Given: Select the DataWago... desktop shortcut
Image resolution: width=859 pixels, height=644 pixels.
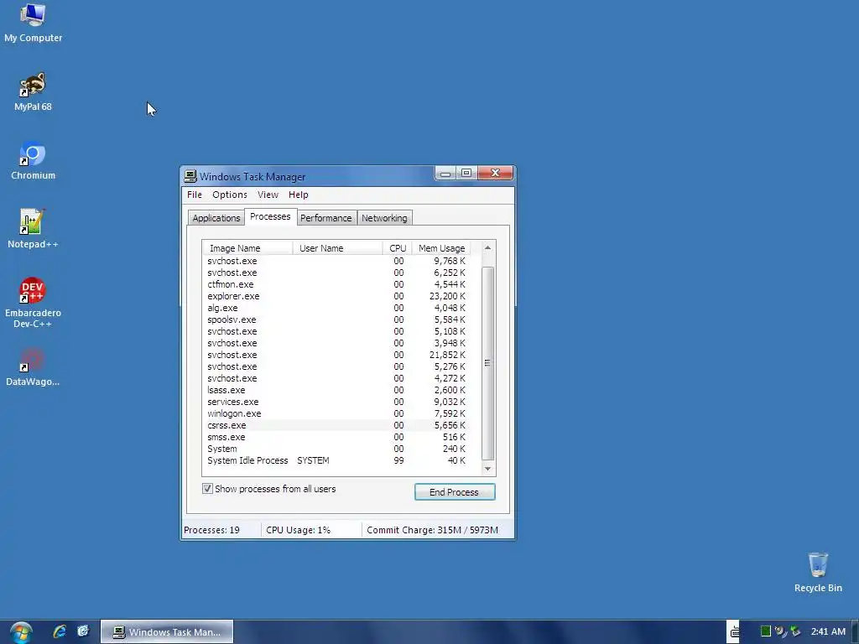Looking at the screenshot, I should 33,367.
